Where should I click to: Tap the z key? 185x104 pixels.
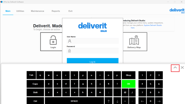click(49, 92)
